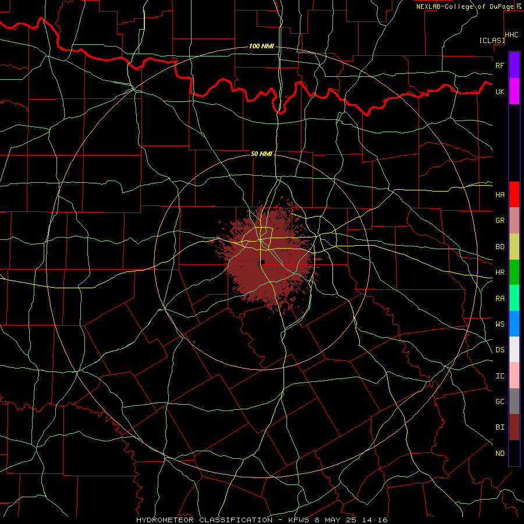Click the blue WS legend swatch
The width and height of the screenshot is (524, 524).
click(x=514, y=324)
